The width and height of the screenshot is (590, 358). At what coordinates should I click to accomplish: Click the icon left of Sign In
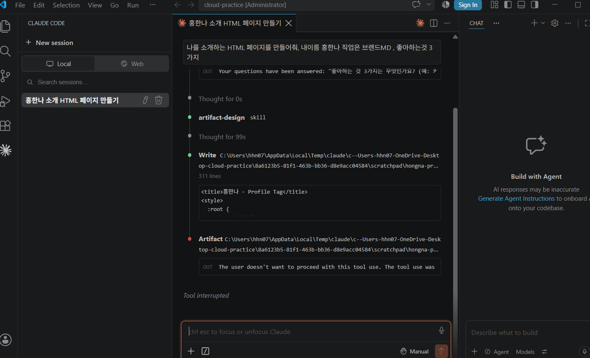pos(446,5)
